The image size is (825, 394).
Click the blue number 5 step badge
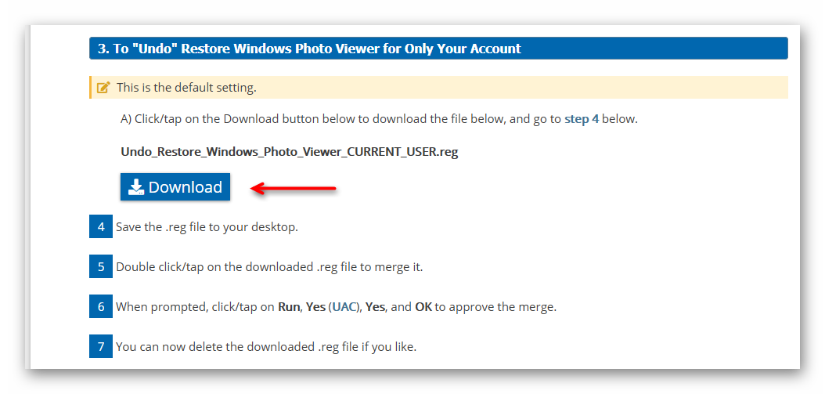point(101,267)
